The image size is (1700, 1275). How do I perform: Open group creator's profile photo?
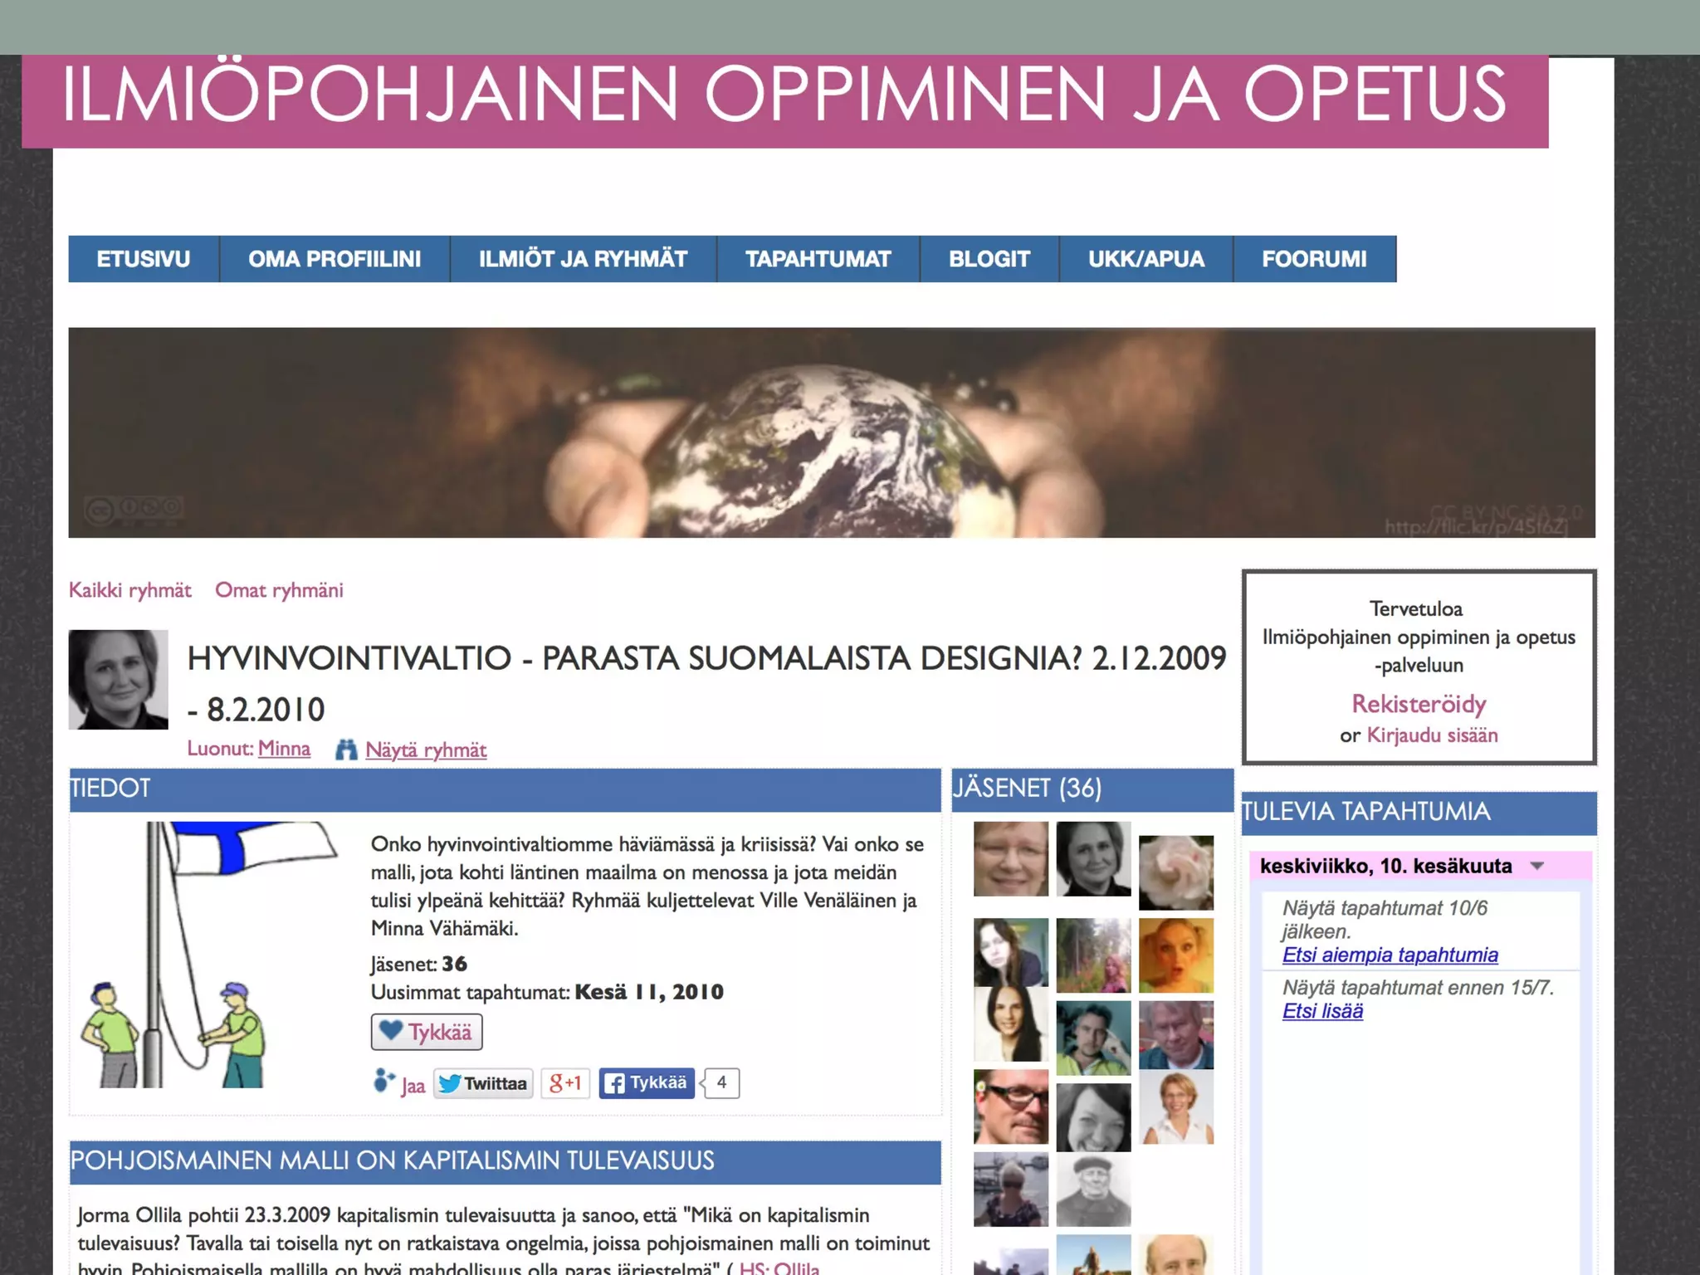coord(118,680)
